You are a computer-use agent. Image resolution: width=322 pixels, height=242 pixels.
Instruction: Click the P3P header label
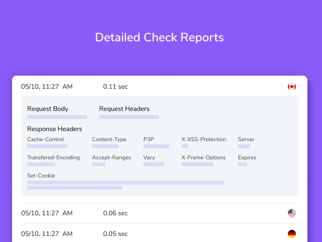(x=149, y=139)
